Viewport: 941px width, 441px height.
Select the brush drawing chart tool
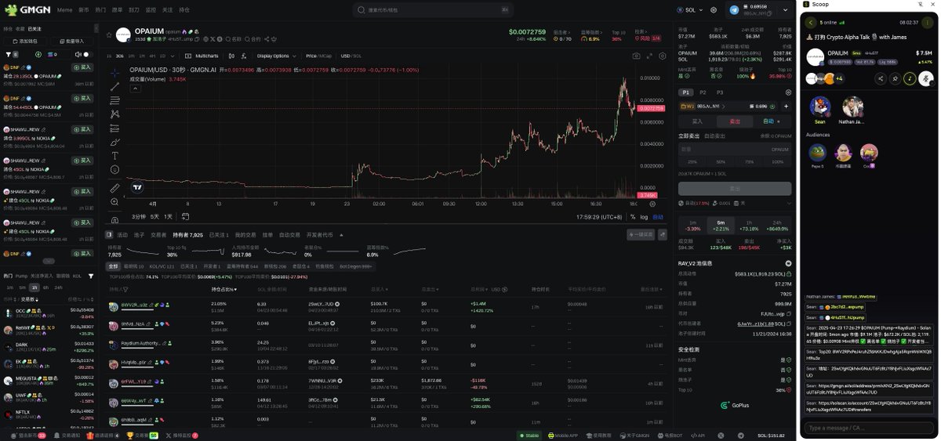pos(115,142)
